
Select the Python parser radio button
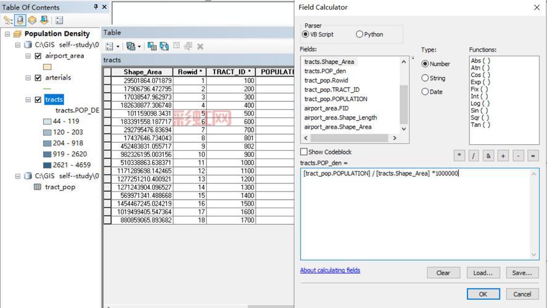point(359,34)
